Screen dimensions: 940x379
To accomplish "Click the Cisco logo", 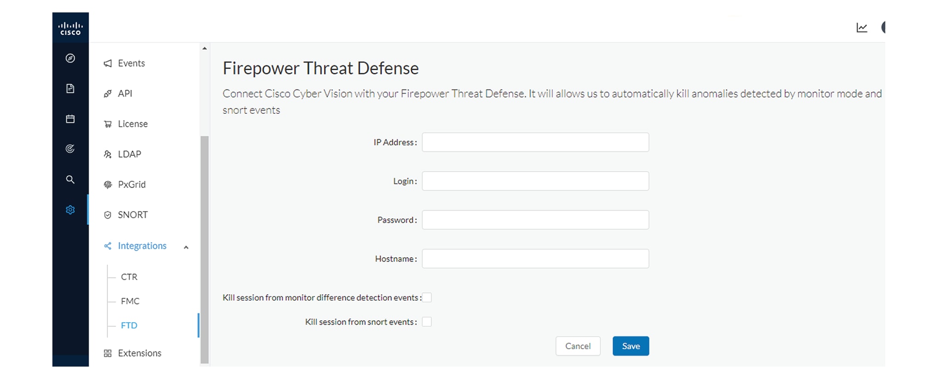I will pos(70,28).
